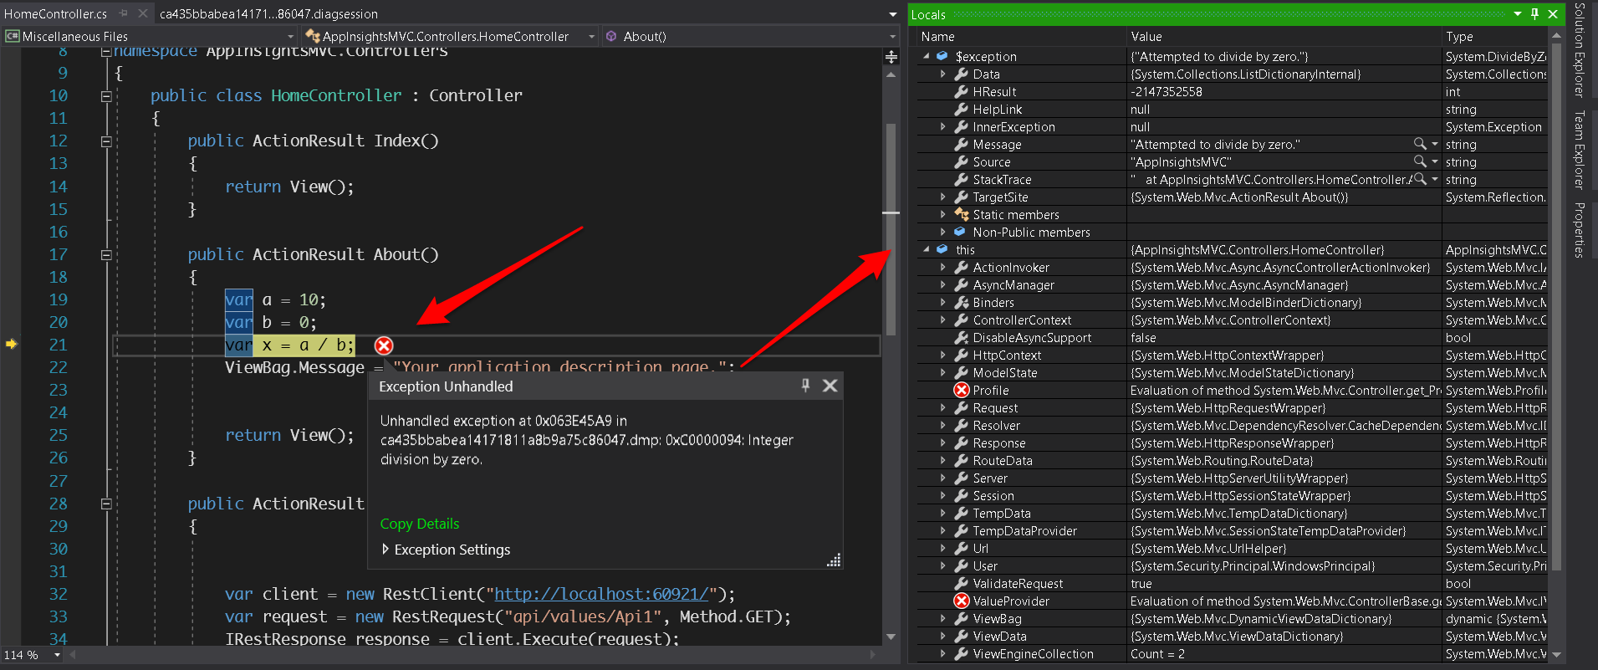The width and height of the screenshot is (1598, 670).
Task: Open the document tabs overflow dropdown
Action: click(x=893, y=14)
